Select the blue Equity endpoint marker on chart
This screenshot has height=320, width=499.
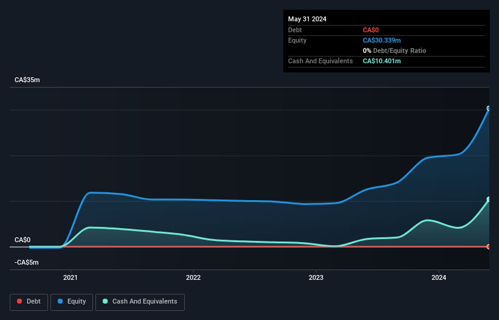pos(489,109)
